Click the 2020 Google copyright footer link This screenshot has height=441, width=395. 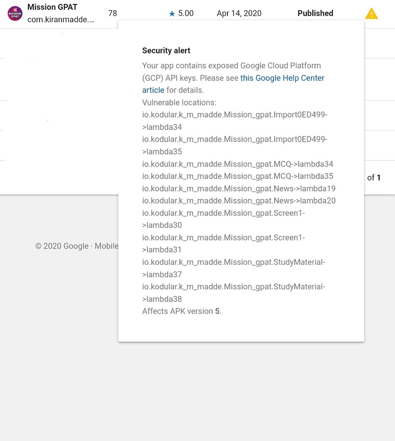(63, 246)
